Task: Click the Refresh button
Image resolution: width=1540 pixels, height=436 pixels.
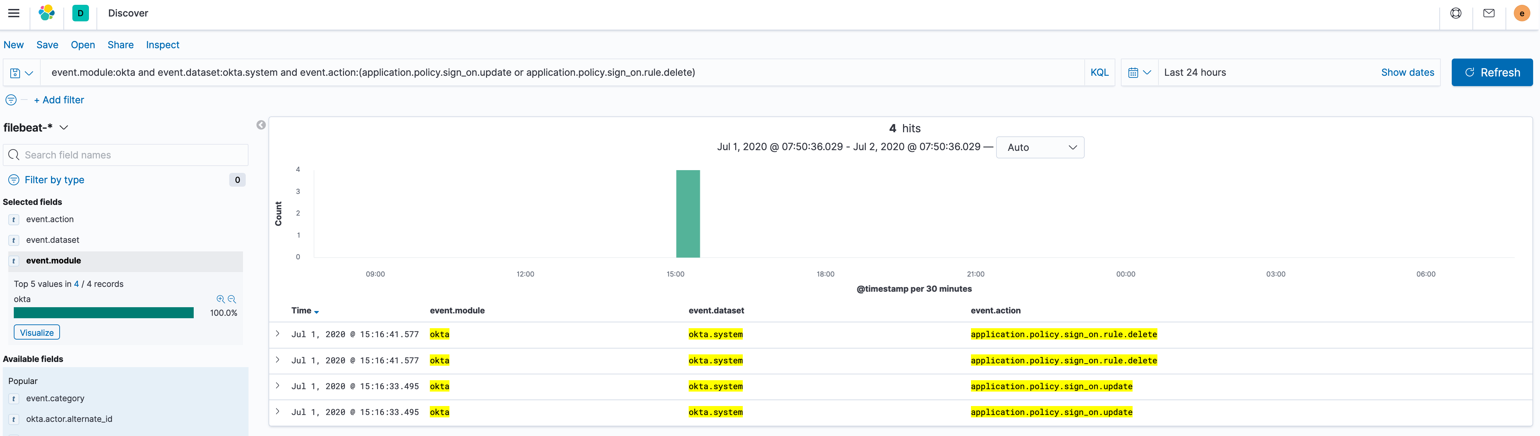Action: point(1492,72)
